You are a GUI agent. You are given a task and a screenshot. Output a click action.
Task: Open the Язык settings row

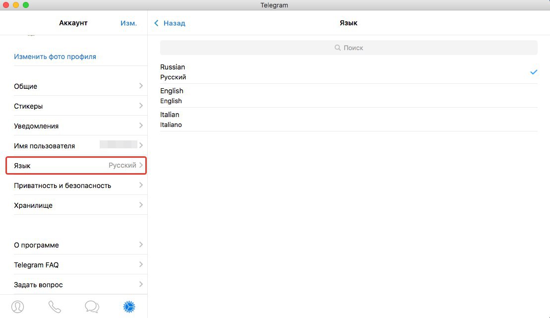point(76,165)
